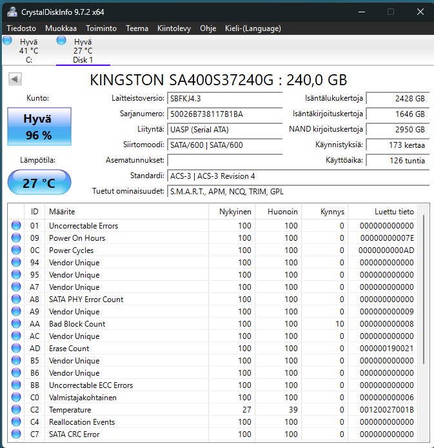The height and width of the screenshot is (448, 434).
Task: Select the Power Cycles attribute text
Action: [x=71, y=250]
